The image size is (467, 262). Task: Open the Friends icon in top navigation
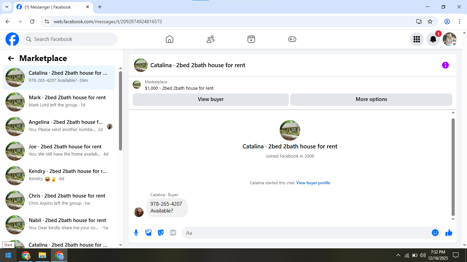click(211, 39)
